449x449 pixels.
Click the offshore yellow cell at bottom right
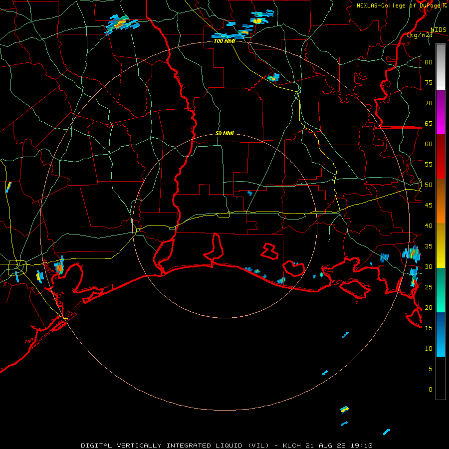(x=345, y=409)
